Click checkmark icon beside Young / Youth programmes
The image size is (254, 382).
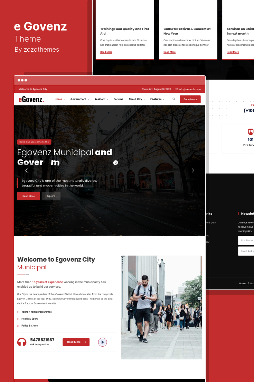coord(18,312)
